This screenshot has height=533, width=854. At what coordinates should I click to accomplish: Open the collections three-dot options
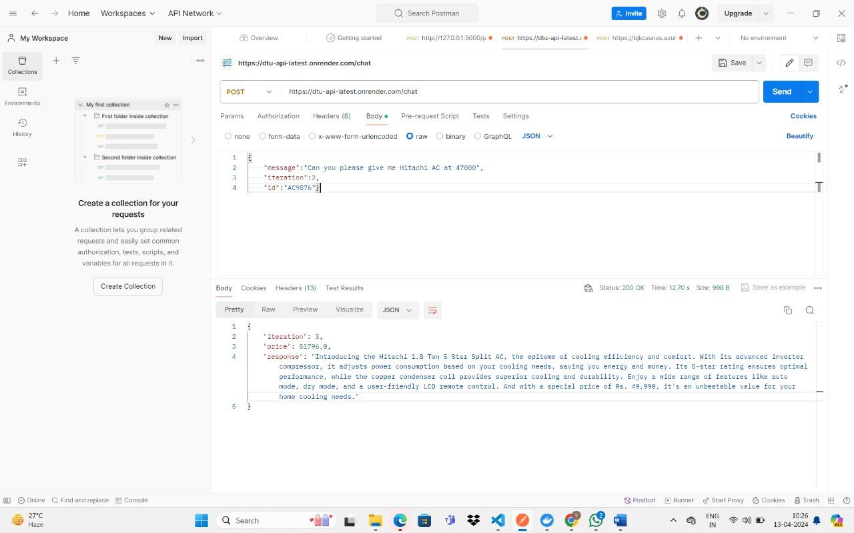click(x=200, y=60)
